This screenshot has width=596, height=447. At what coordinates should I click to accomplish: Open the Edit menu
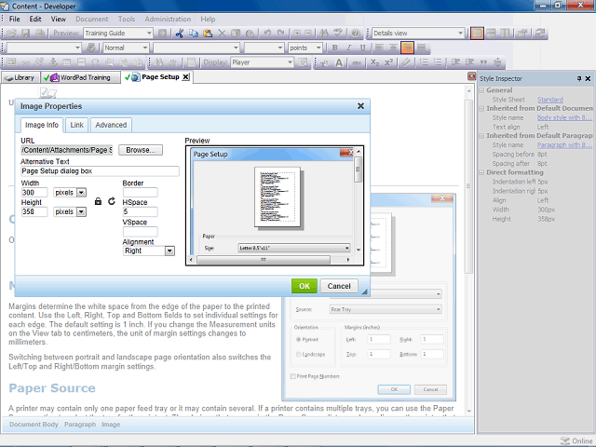point(35,19)
